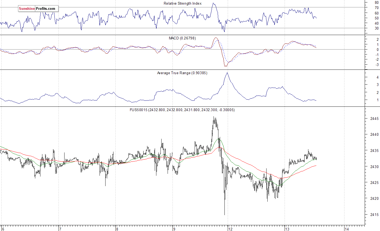Click the MACD axis value -3
The image size is (380, 231).
[x=377, y=65]
